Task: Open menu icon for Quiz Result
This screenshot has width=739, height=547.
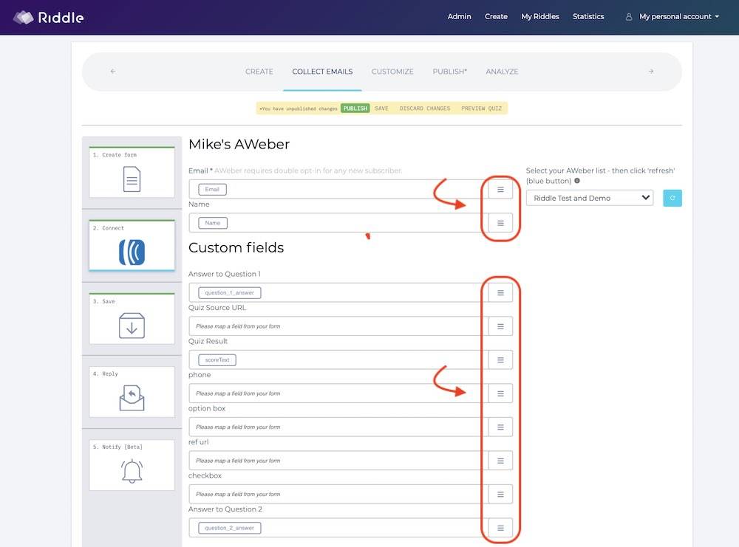Action: 500,359
